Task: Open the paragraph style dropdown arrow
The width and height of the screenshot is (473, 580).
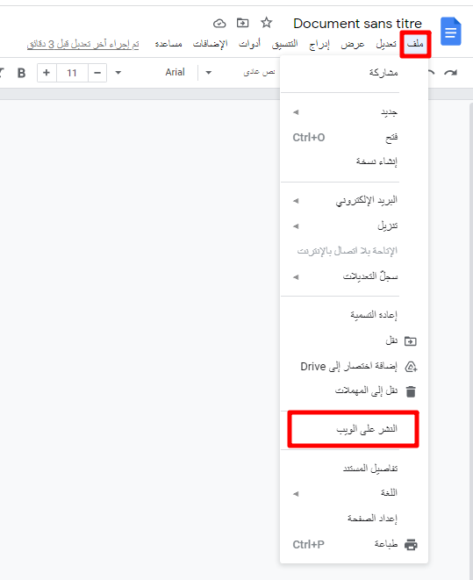Action: coord(209,73)
